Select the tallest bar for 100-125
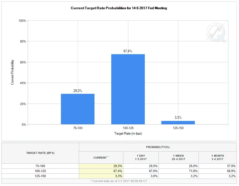Screen dimensions: 239x186 128,89
